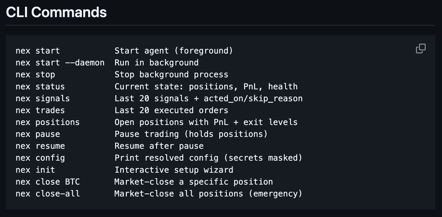
Task: Click 'Run in background' description
Action: coord(157,63)
